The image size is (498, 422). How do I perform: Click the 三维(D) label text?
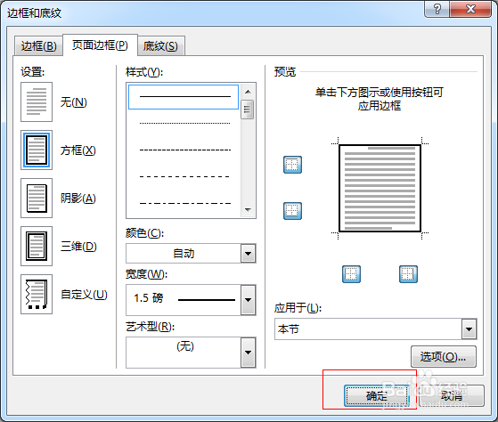point(78,247)
